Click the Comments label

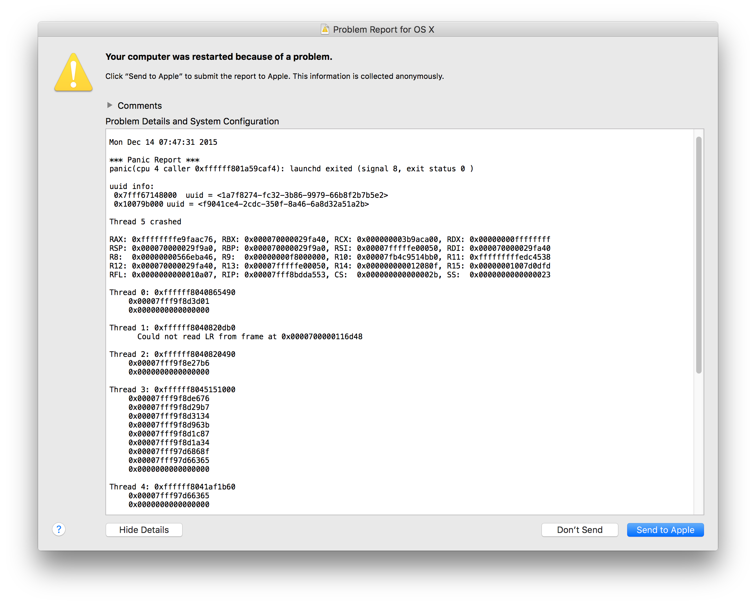coord(140,105)
